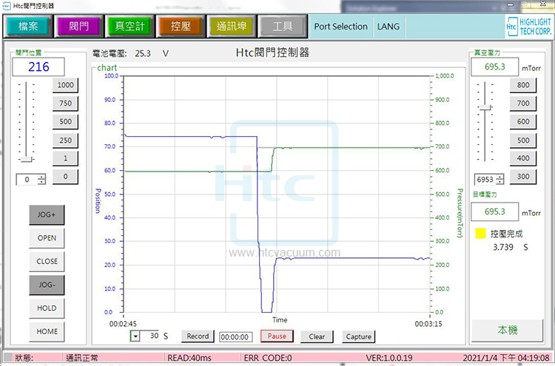Image resolution: width=555 pixels, height=366 pixels.
Task: Click the VER:1.0.0.19 status entry
Action: (389, 358)
